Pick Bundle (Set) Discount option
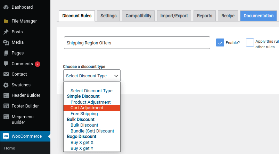Screen dimensions: 279x154 coord(92,131)
